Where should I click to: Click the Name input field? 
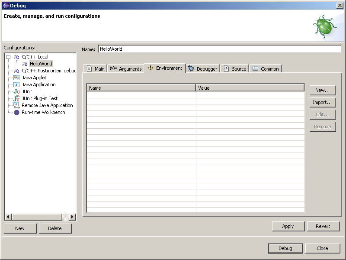coord(219,49)
